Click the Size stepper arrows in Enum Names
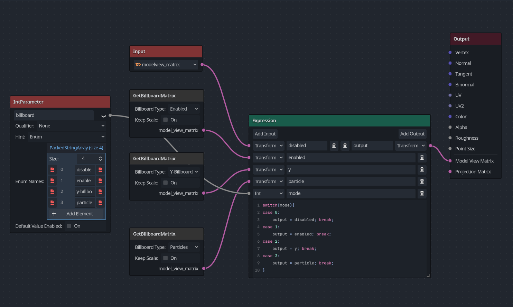The width and height of the screenshot is (513, 307). tap(101, 159)
